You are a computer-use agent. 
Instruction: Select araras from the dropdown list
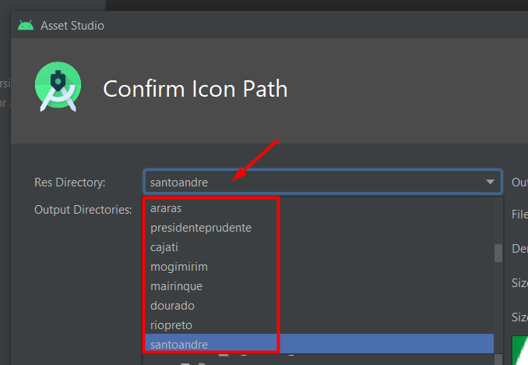pyautogui.click(x=166, y=209)
